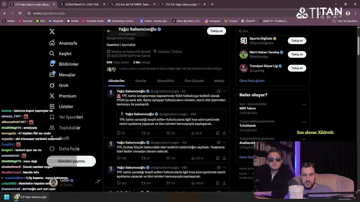
Task: Open the Windows Start menu
Action: 7,197
